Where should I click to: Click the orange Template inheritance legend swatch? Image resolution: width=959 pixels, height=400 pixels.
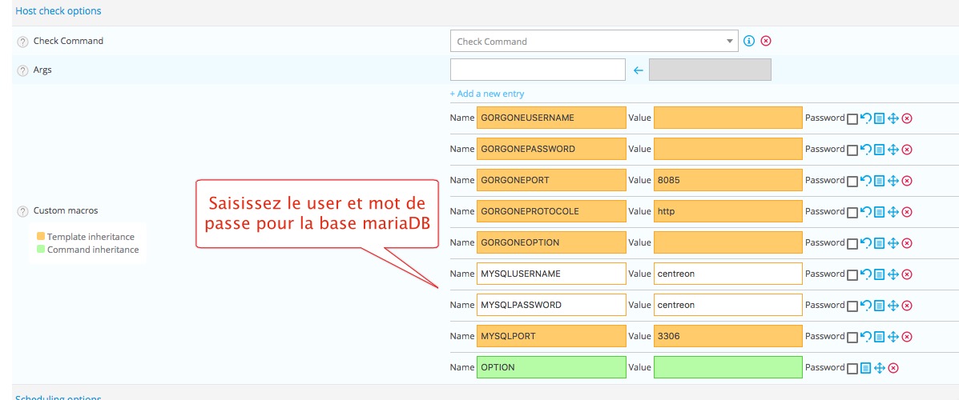pos(41,237)
